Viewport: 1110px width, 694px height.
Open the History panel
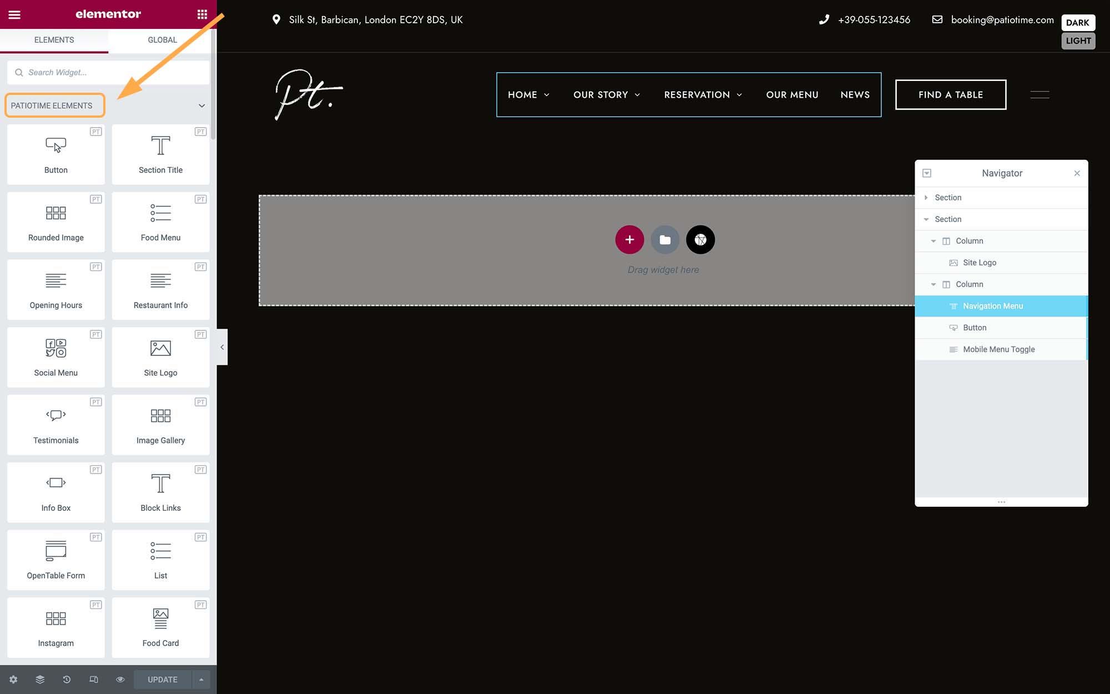click(x=67, y=679)
